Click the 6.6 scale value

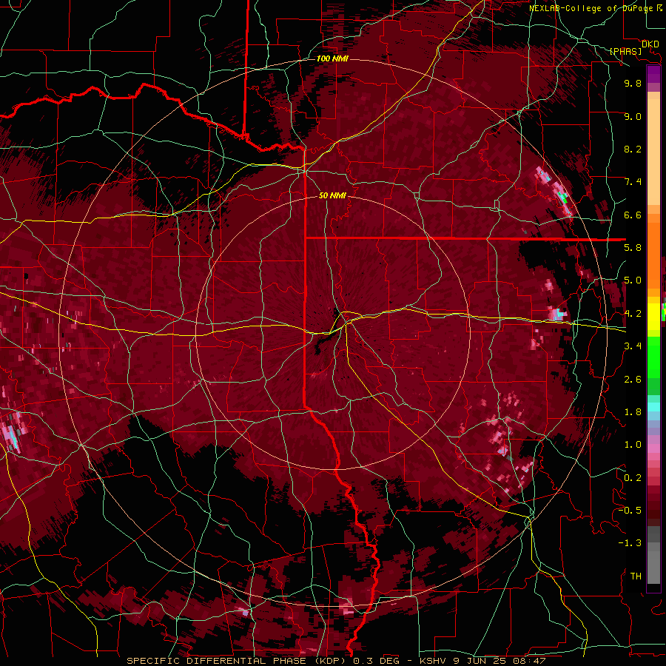tap(633, 215)
